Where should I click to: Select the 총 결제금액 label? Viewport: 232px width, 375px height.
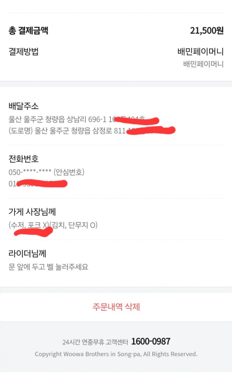29,30
